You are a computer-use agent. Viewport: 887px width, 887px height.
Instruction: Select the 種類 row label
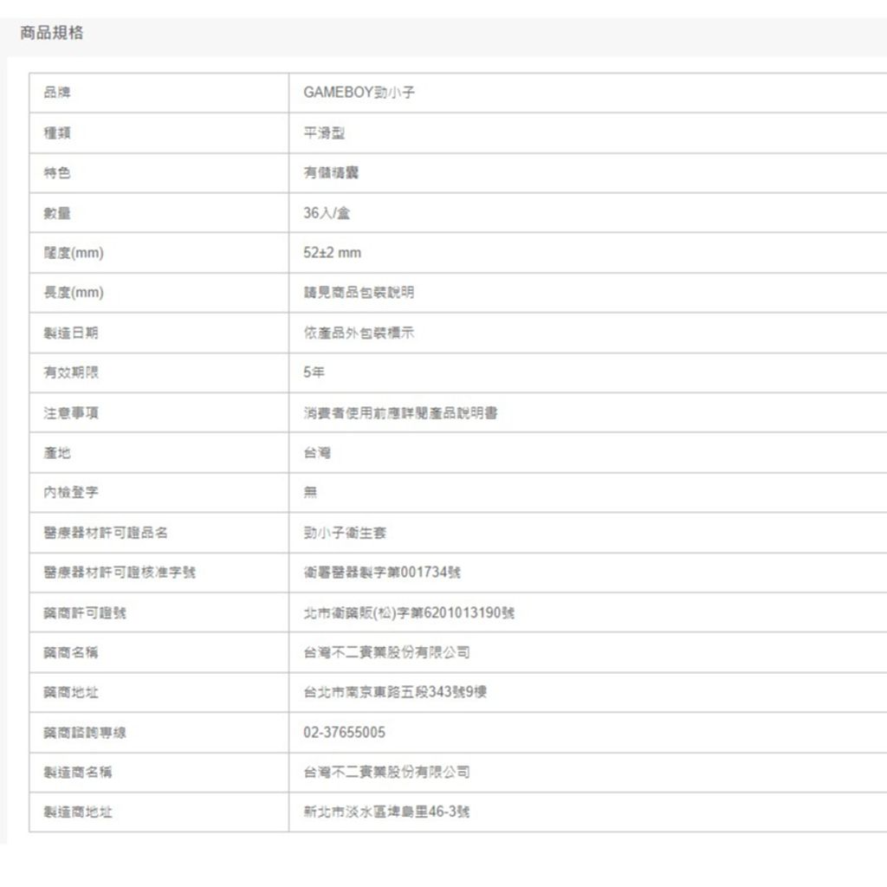coord(57,133)
